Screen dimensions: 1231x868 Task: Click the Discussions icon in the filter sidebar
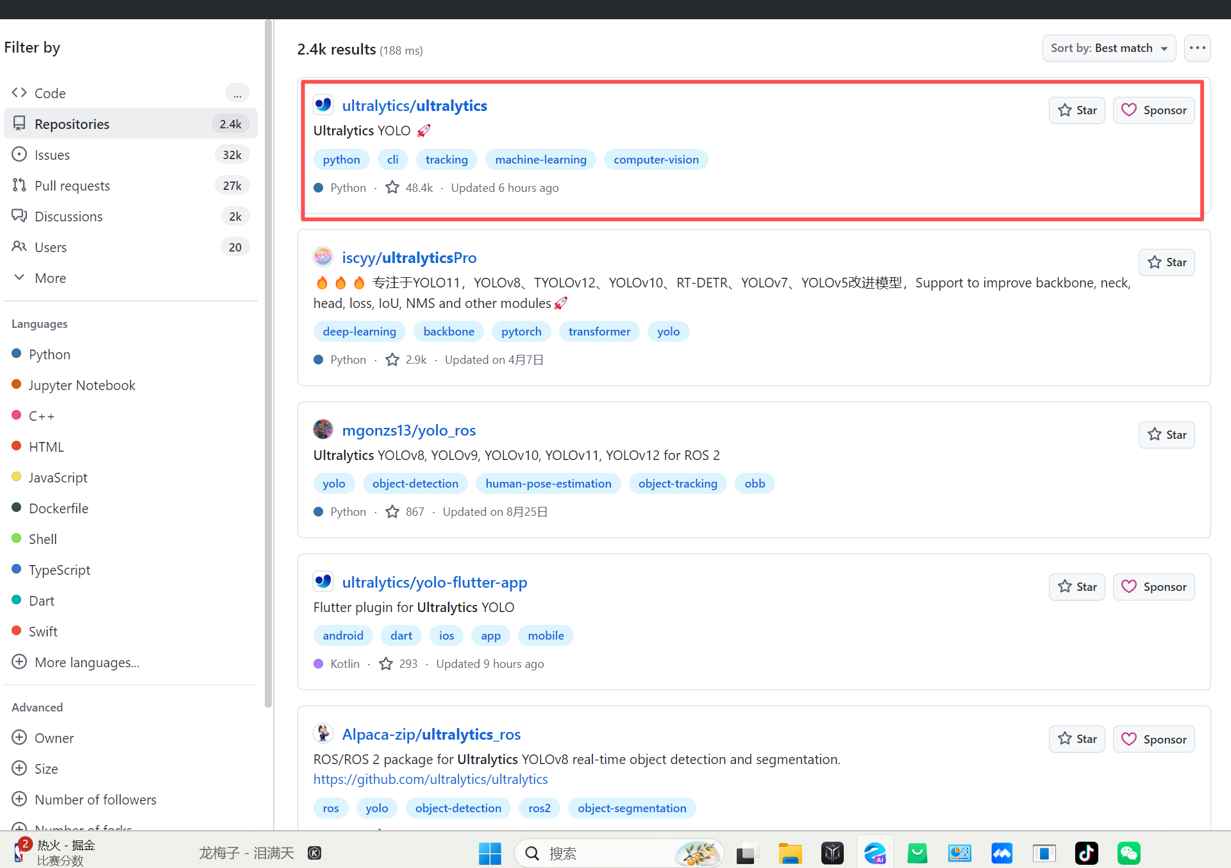pos(19,216)
